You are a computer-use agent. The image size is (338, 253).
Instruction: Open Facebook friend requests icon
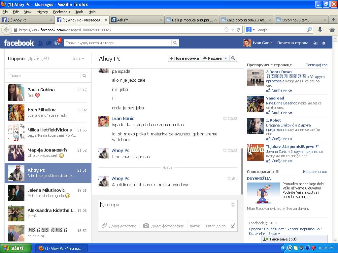click(41, 43)
